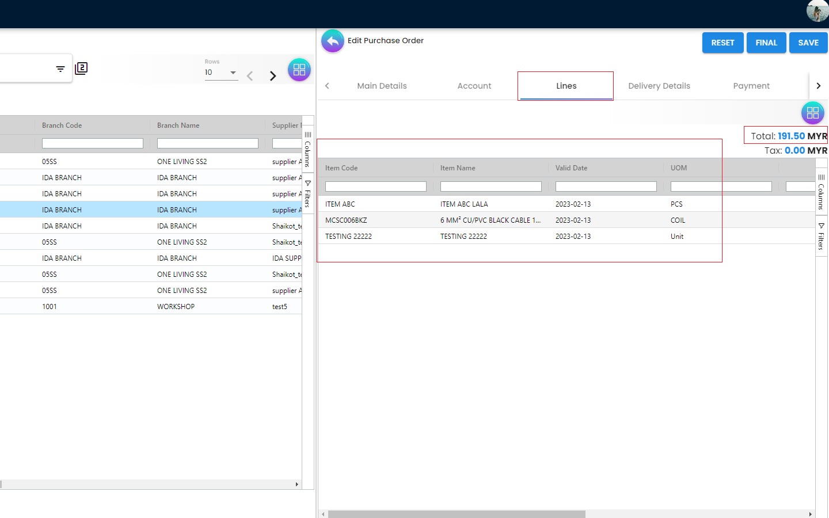Open grid menu button in left listing panel

299,70
